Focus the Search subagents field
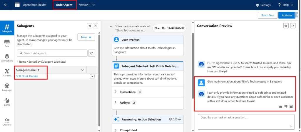 click(x=52, y=53)
